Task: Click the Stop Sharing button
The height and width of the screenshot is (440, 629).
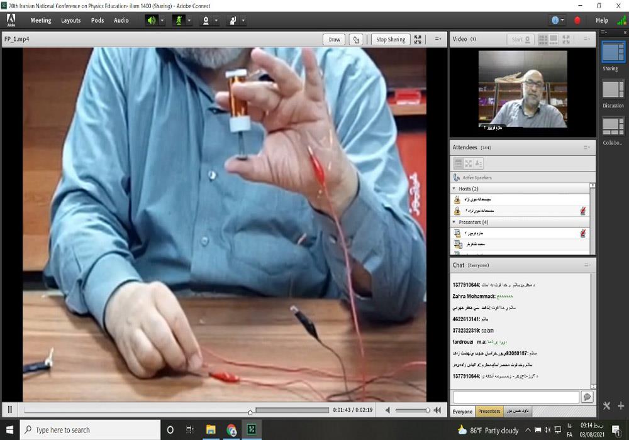Action: pyautogui.click(x=390, y=40)
